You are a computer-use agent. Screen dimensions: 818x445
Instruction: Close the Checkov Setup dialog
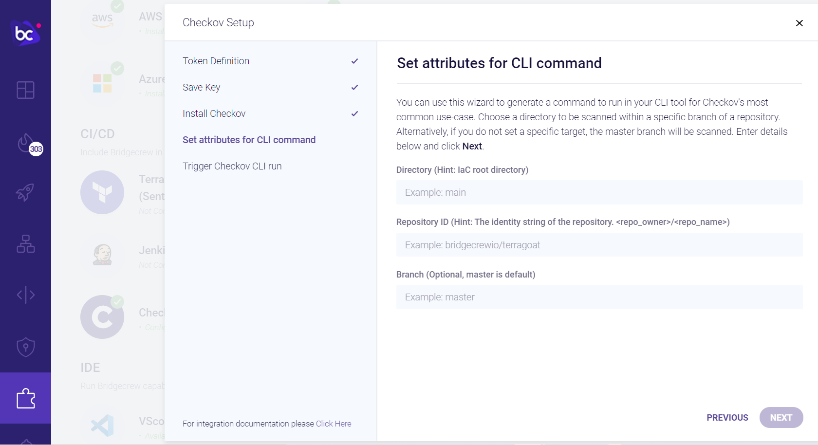coord(799,23)
